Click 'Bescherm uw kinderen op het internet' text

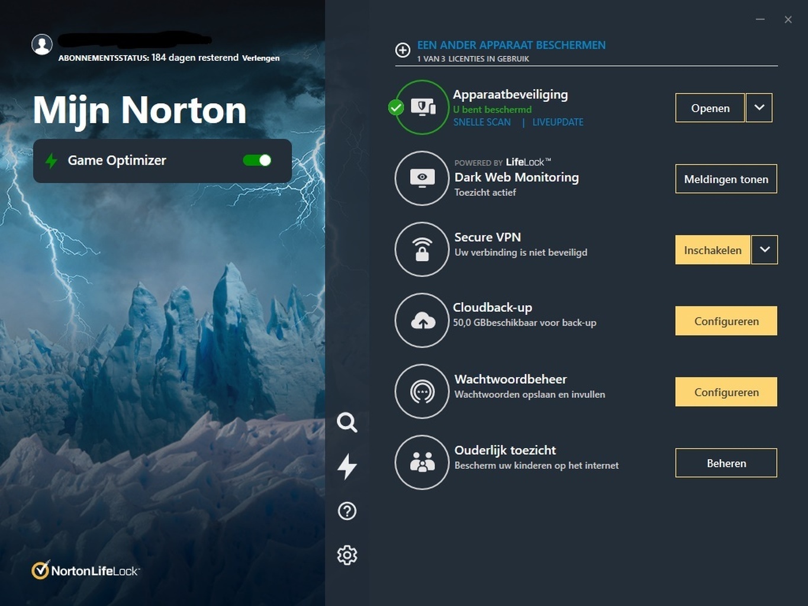click(x=536, y=465)
